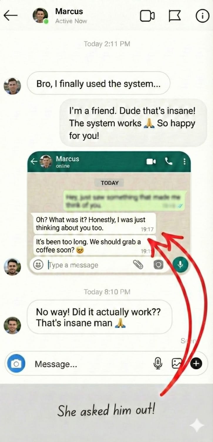This screenshot has height=442, width=213.
Task: Tap the emoji smiley in screenshot
Action: tap(38, 265)
